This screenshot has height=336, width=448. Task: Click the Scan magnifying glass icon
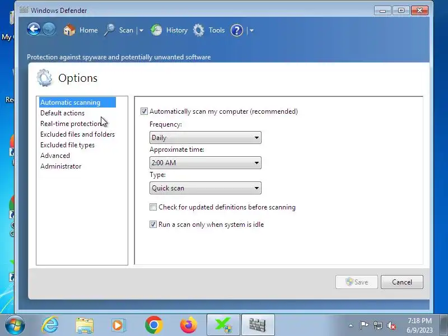(109, 30)
